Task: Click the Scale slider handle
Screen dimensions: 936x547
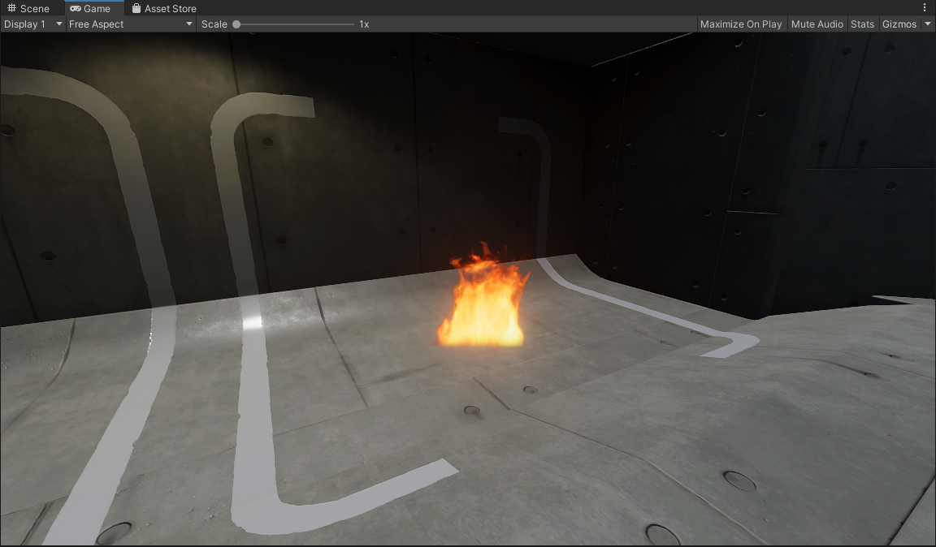Action: point(236,24)
